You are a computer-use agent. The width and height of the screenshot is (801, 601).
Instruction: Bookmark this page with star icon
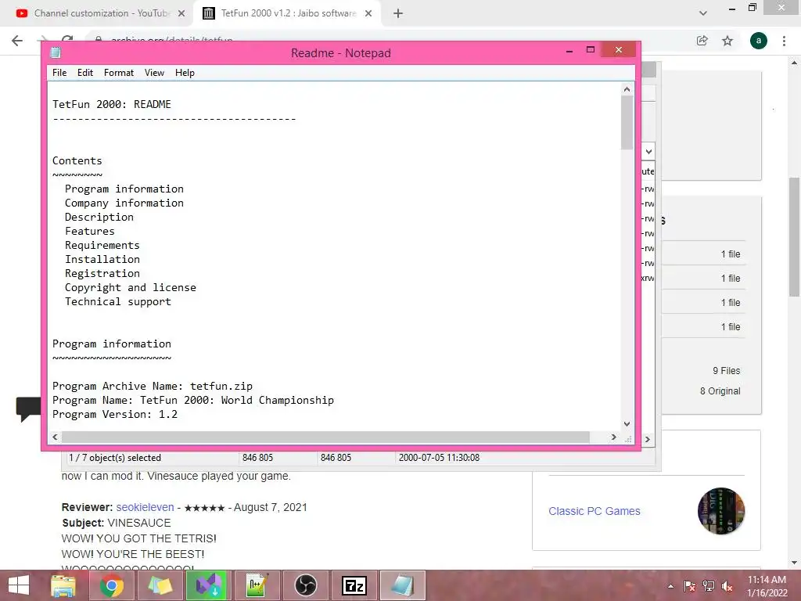point(727,41)
